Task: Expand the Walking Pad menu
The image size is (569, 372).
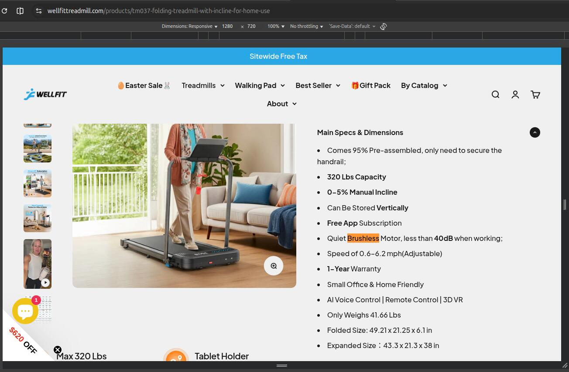Action: 260,85
